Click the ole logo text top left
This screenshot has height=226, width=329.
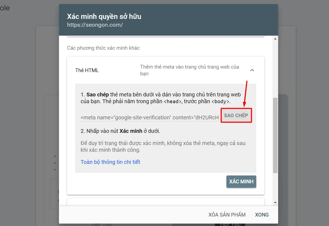(5, 8)
